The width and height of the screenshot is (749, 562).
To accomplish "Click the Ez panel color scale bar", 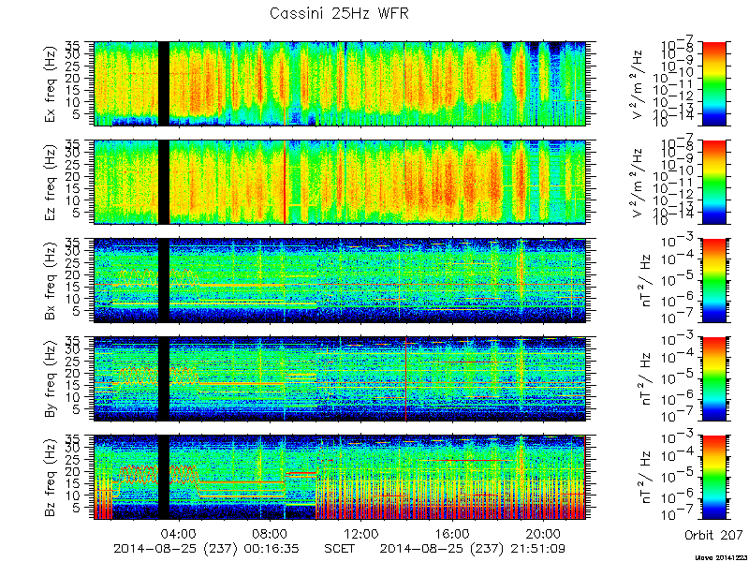I will click(x=713, y=182).
